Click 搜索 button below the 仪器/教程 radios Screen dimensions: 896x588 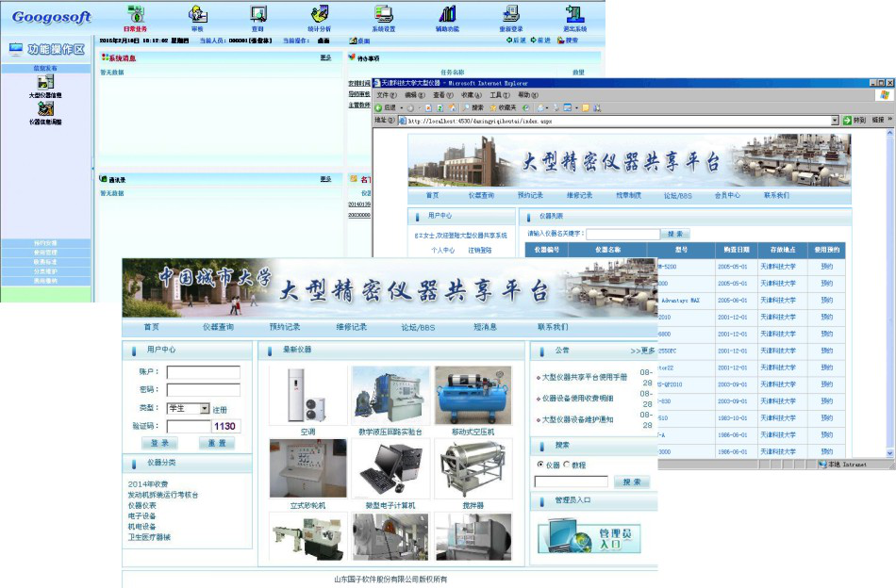click(631, 482)
